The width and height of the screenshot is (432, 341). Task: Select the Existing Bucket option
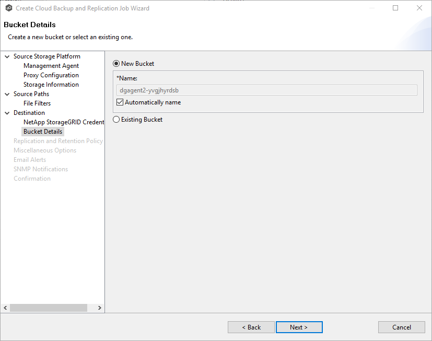pos(115,119)
